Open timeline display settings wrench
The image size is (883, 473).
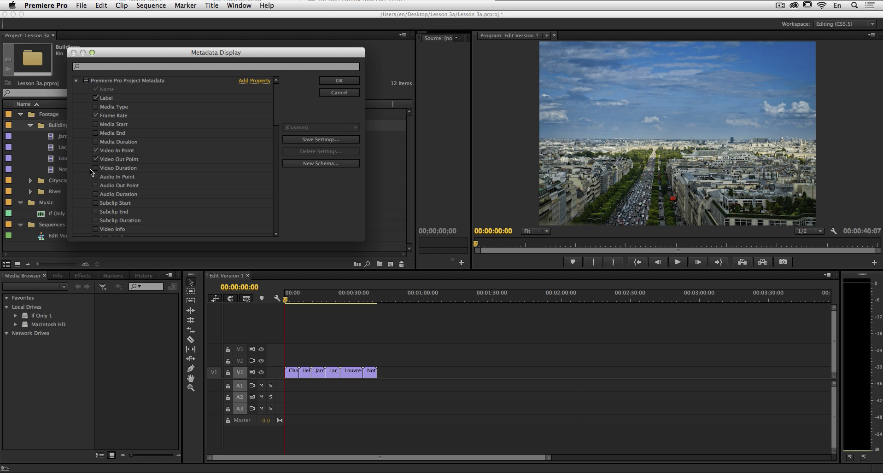tap(277, 298)
